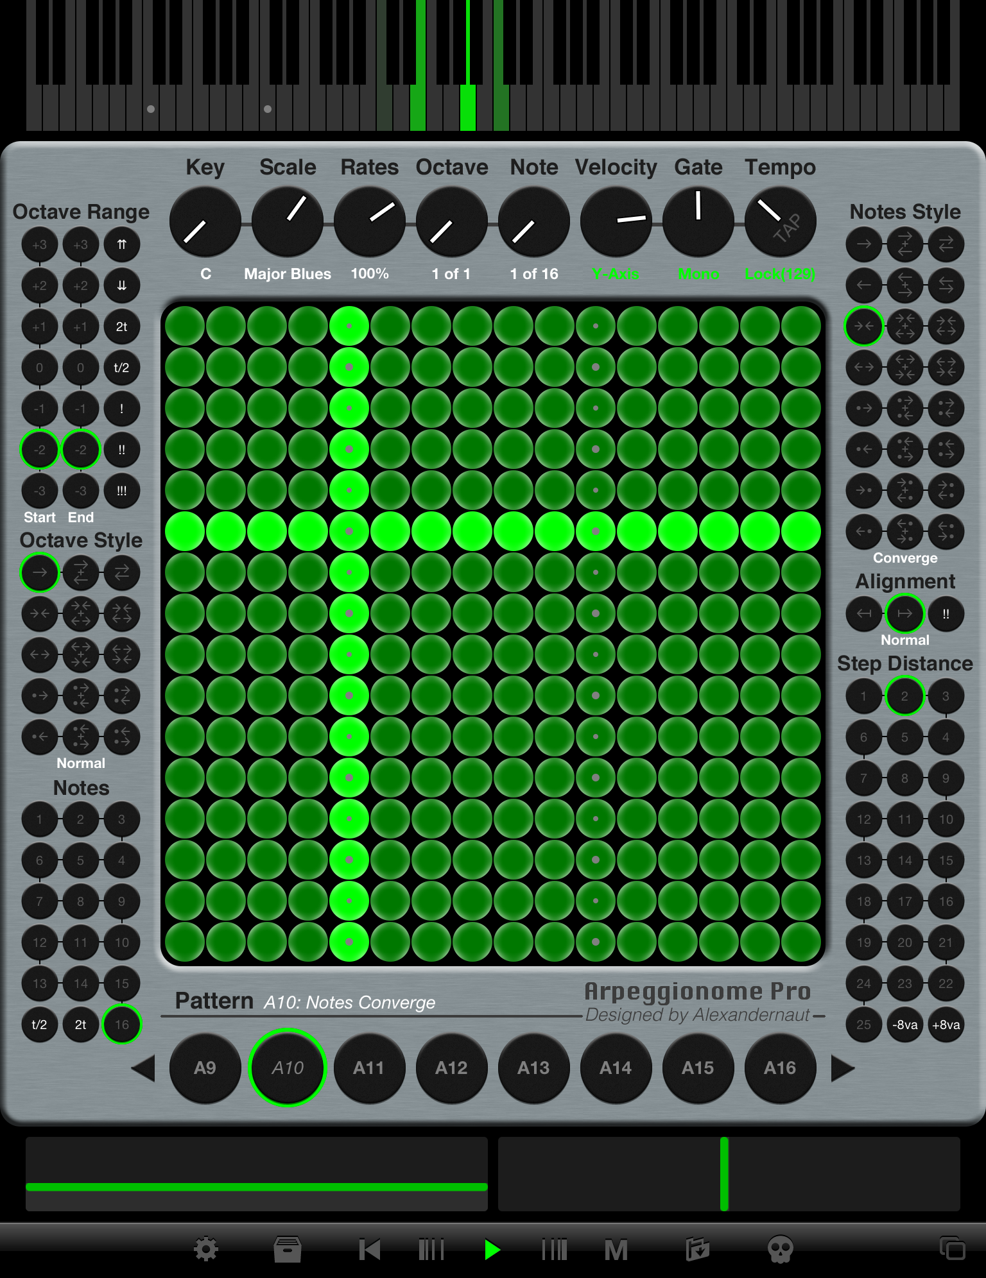The height and width of the screenshot is (1278, 986).
Task: Select pattern A16
Action: [780, 1068]
